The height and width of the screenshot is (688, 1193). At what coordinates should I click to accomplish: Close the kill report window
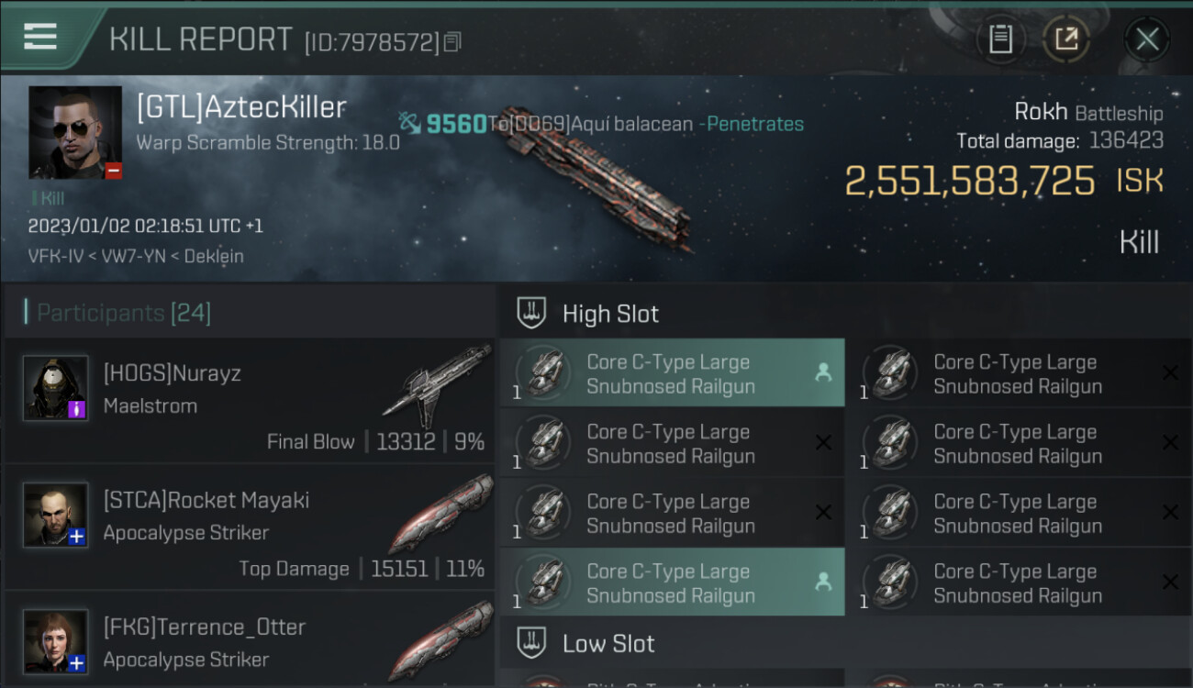[x=1146, y=39]
